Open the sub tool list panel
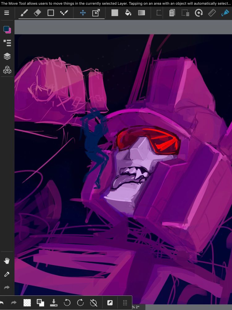Screen dimensions: 232x310 coord(7,43)
